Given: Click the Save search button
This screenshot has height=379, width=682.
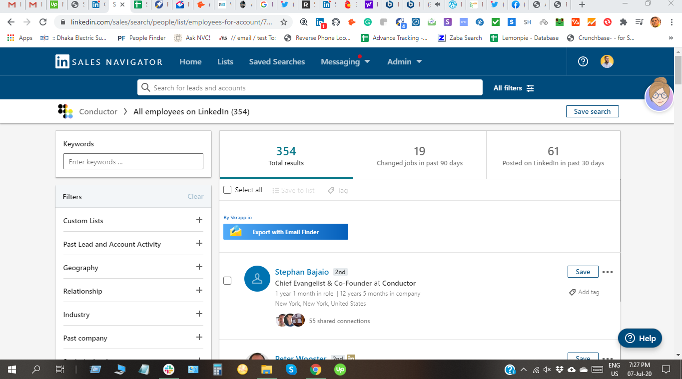Looking at the screenshot, I should [592, 111].
